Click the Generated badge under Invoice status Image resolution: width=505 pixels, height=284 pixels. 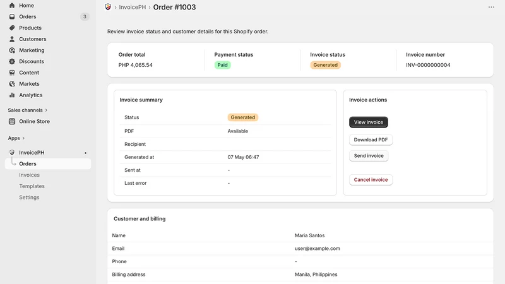pos(325,65)
